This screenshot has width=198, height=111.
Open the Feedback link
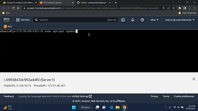pos(9,96)
